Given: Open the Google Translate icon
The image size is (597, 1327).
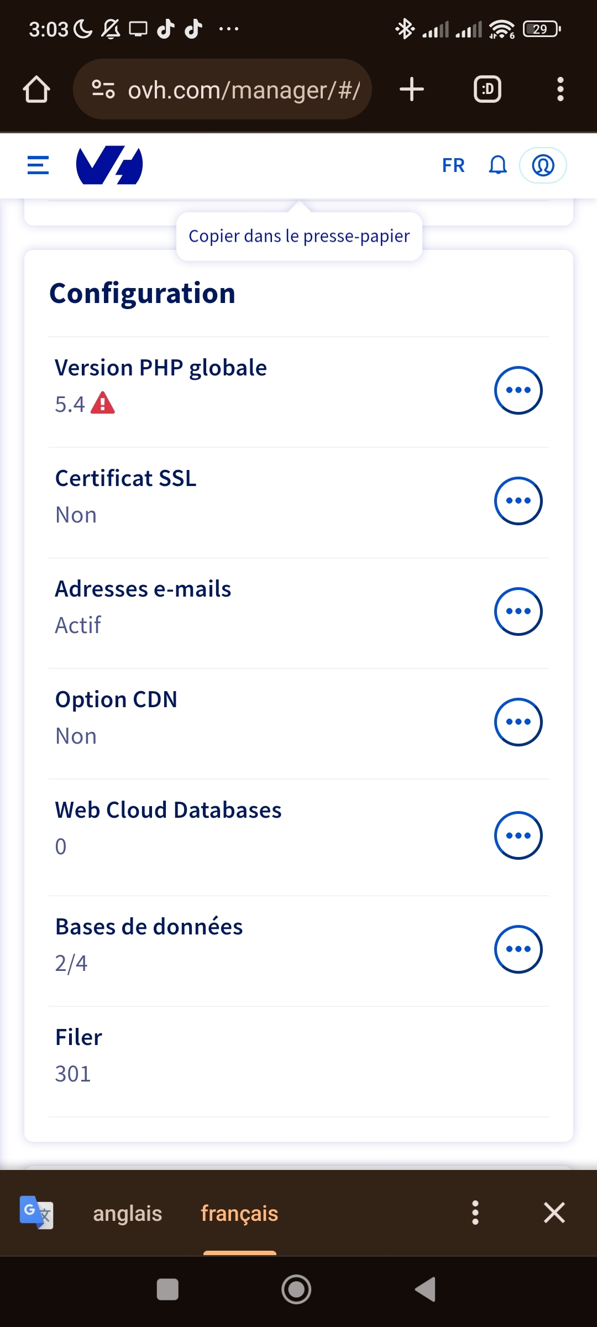Looking at the screenshot, I should (x=36, y=1213).
